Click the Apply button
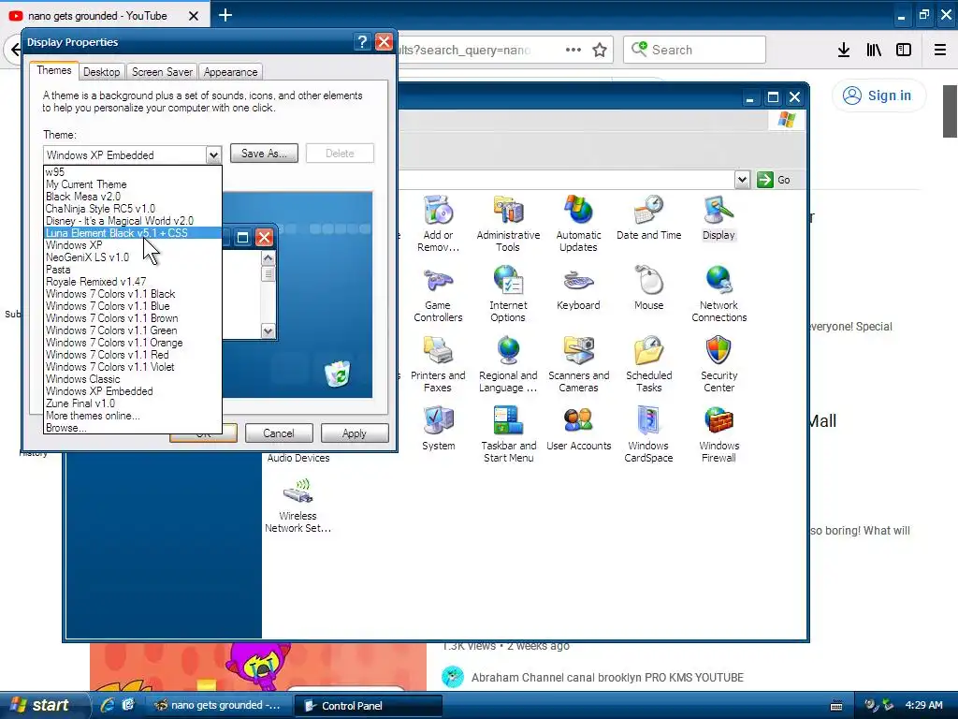The height and width of the screenshot is (719, 958). tap(355, 433)
